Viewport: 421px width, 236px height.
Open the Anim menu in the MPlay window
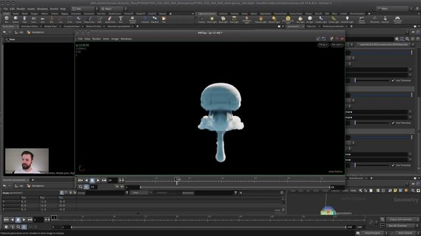pos(106,39)
